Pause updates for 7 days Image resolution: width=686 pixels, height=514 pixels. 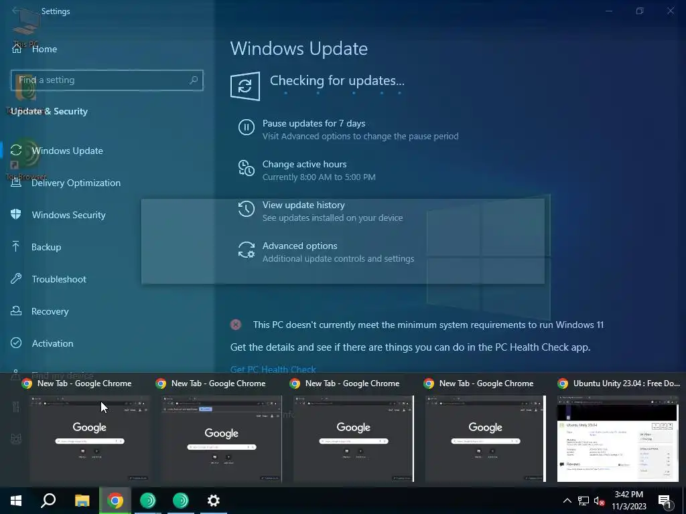click(314, 123)
